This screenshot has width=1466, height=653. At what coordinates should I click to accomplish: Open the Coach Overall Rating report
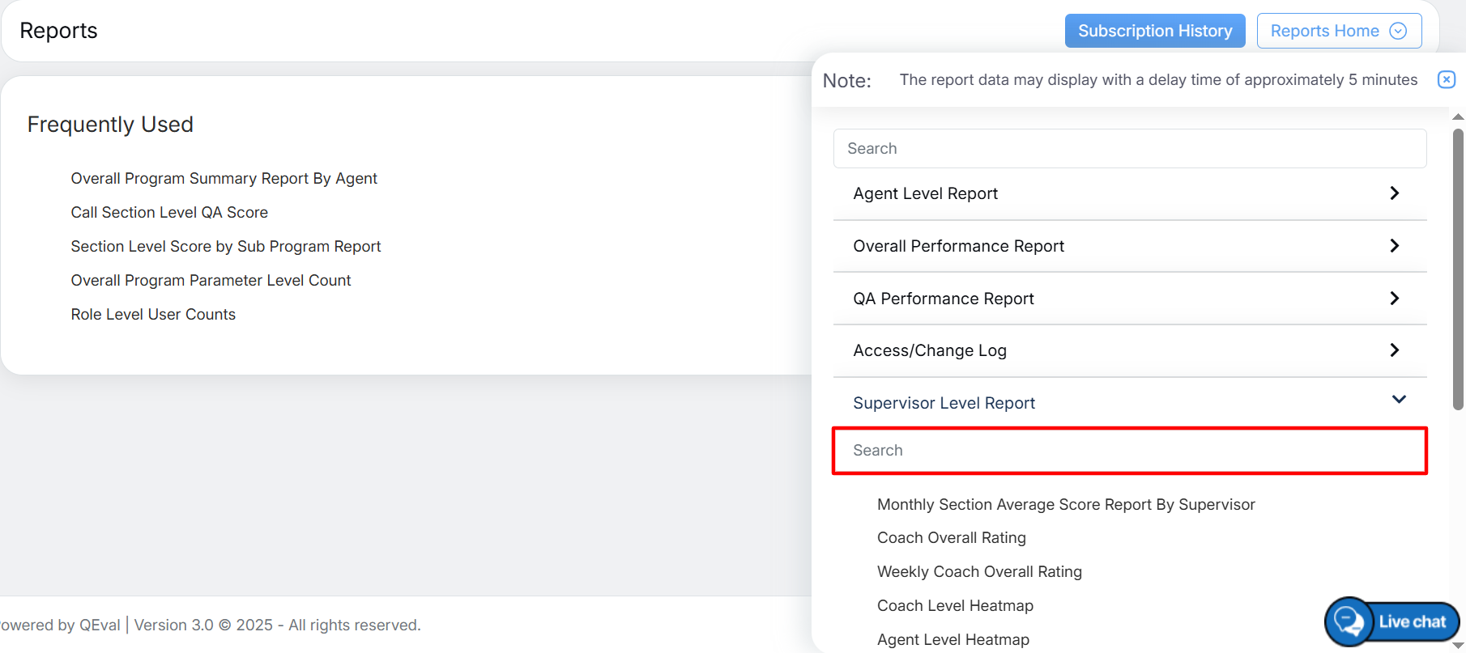(x=951, y=538)
